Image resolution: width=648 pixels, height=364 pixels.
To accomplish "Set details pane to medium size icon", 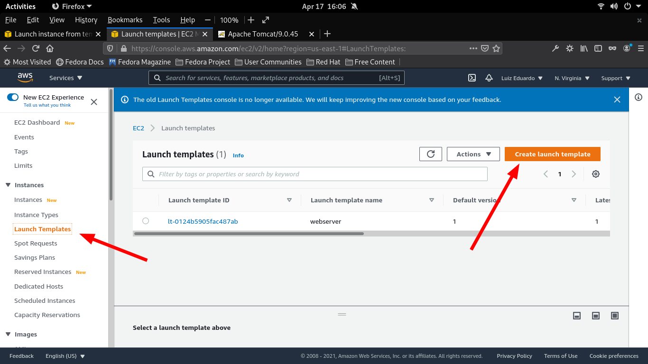I will (x=596, y=316).
